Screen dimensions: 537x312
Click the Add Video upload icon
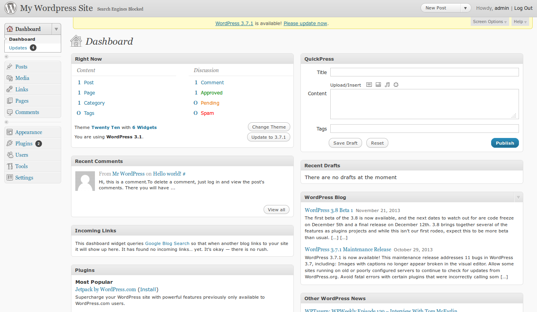[378, 85]
